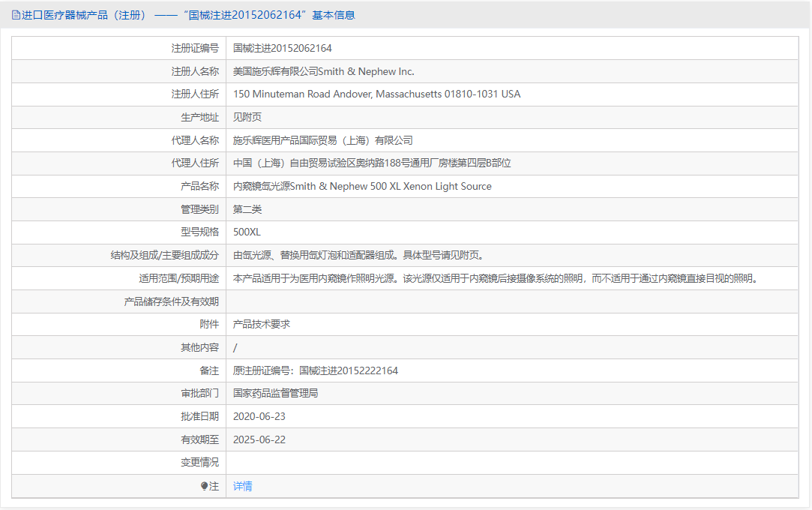
Task: Click the 代理人名称 label
Action: (x=195, y=140)
